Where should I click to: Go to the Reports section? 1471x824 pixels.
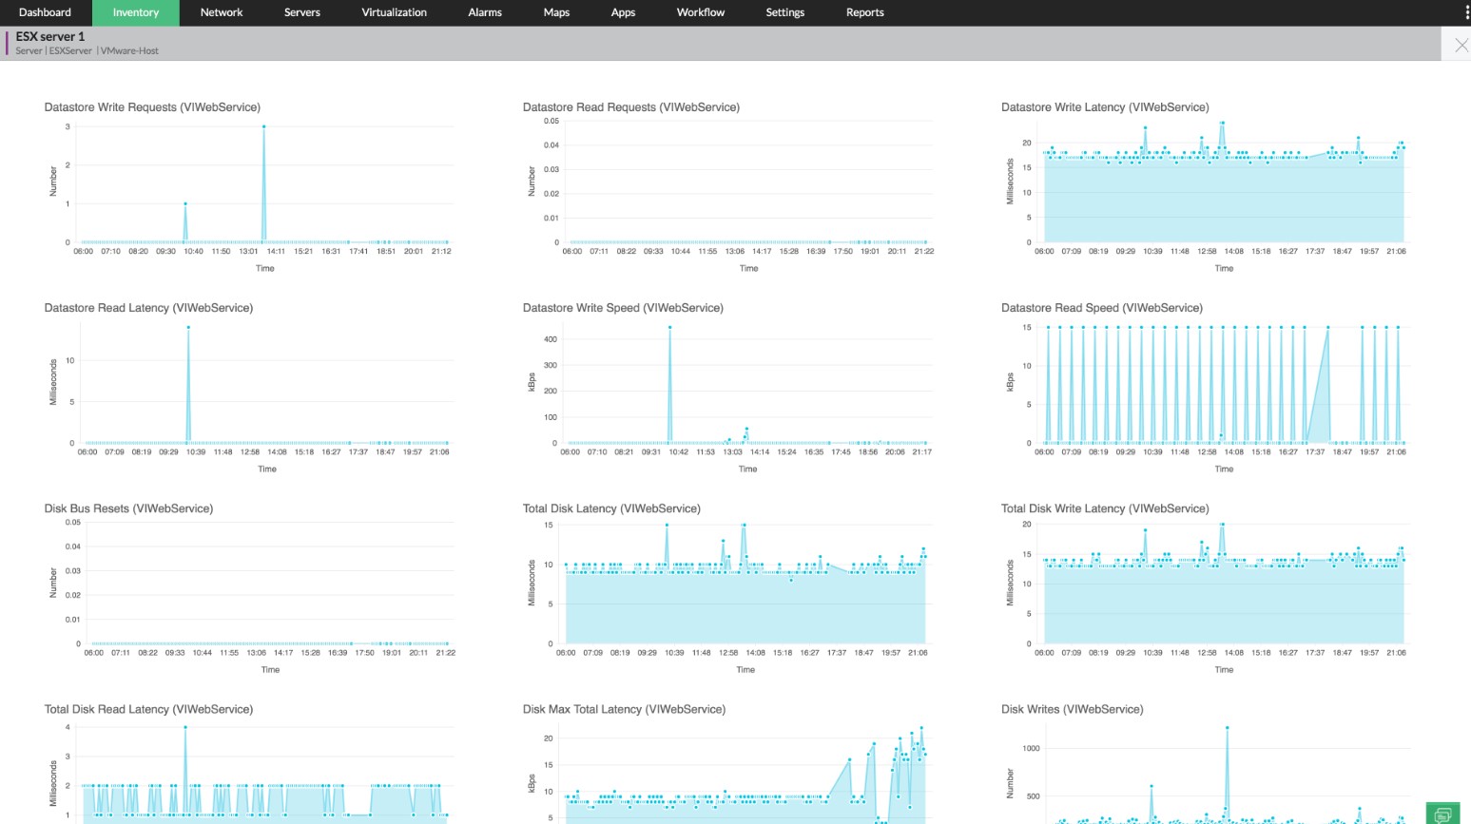[x=864, y=12]
